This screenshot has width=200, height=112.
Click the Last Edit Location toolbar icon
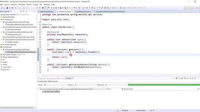tap(136, 8)
